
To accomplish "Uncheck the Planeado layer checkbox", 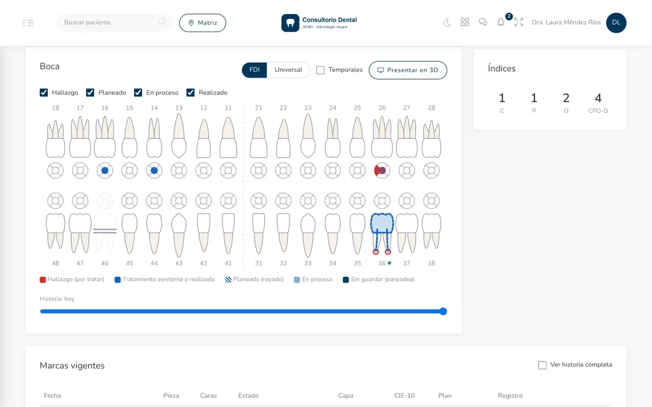I will pyautogui.click(x=90, y=92).
